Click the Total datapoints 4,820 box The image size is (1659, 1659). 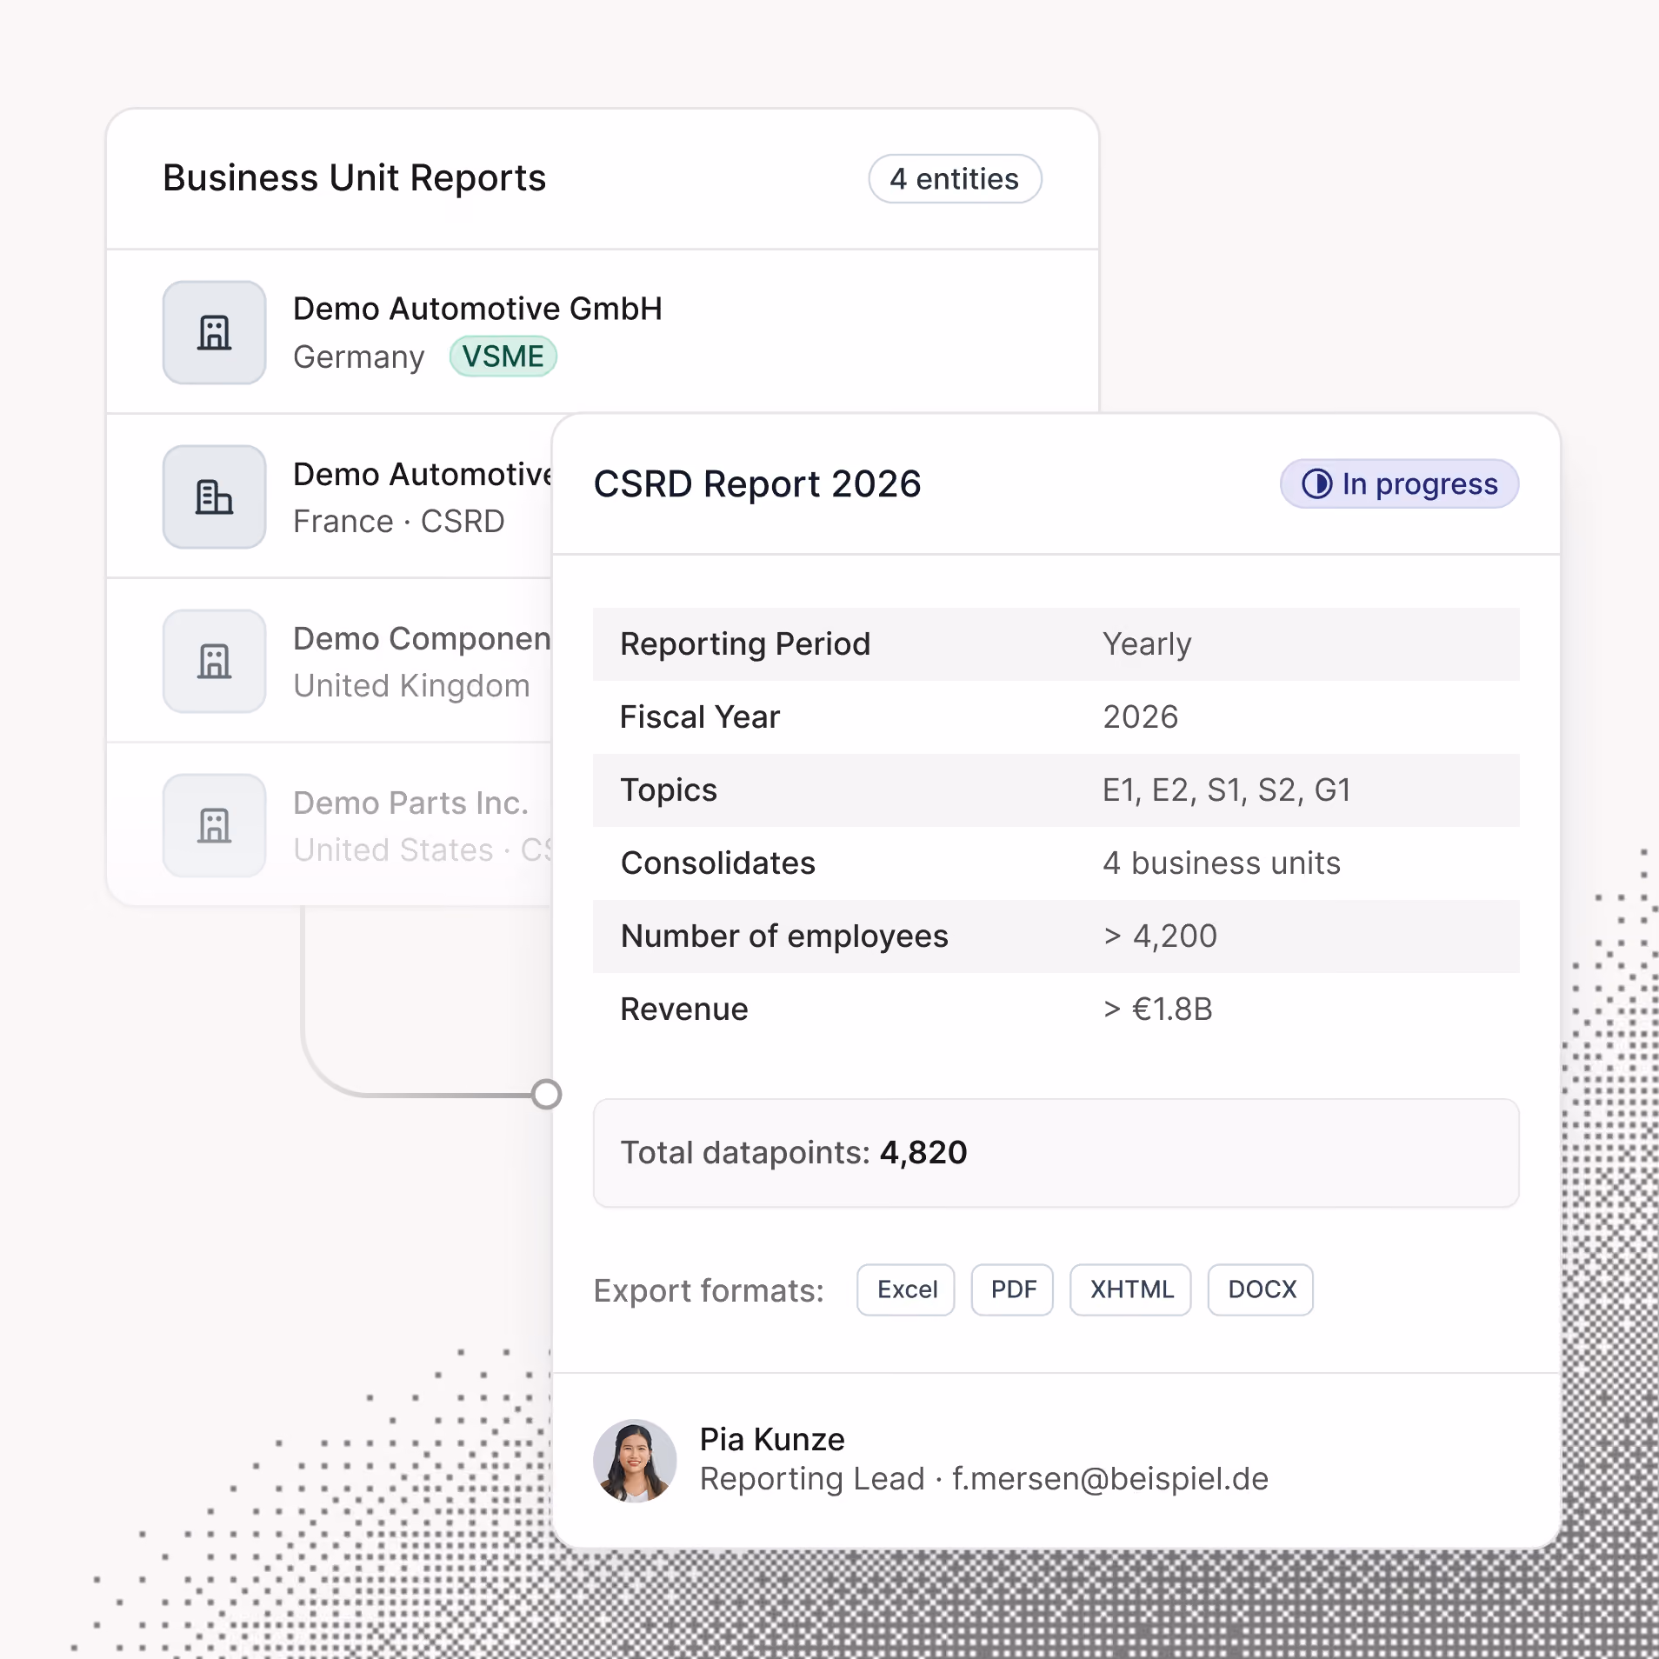point(1056,1153)
